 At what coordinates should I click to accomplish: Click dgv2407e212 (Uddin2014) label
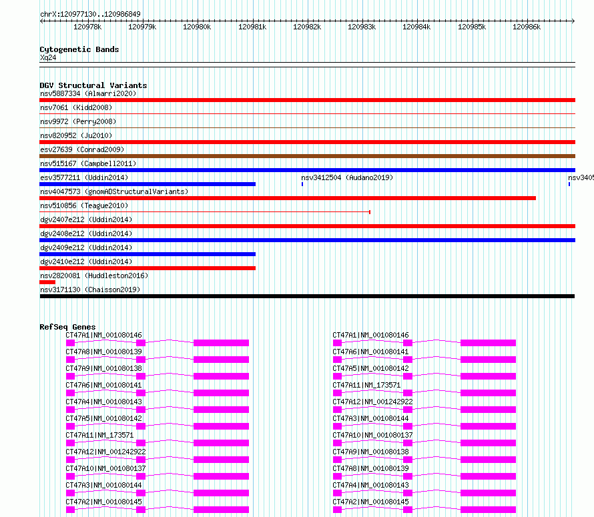pos(86,219)
